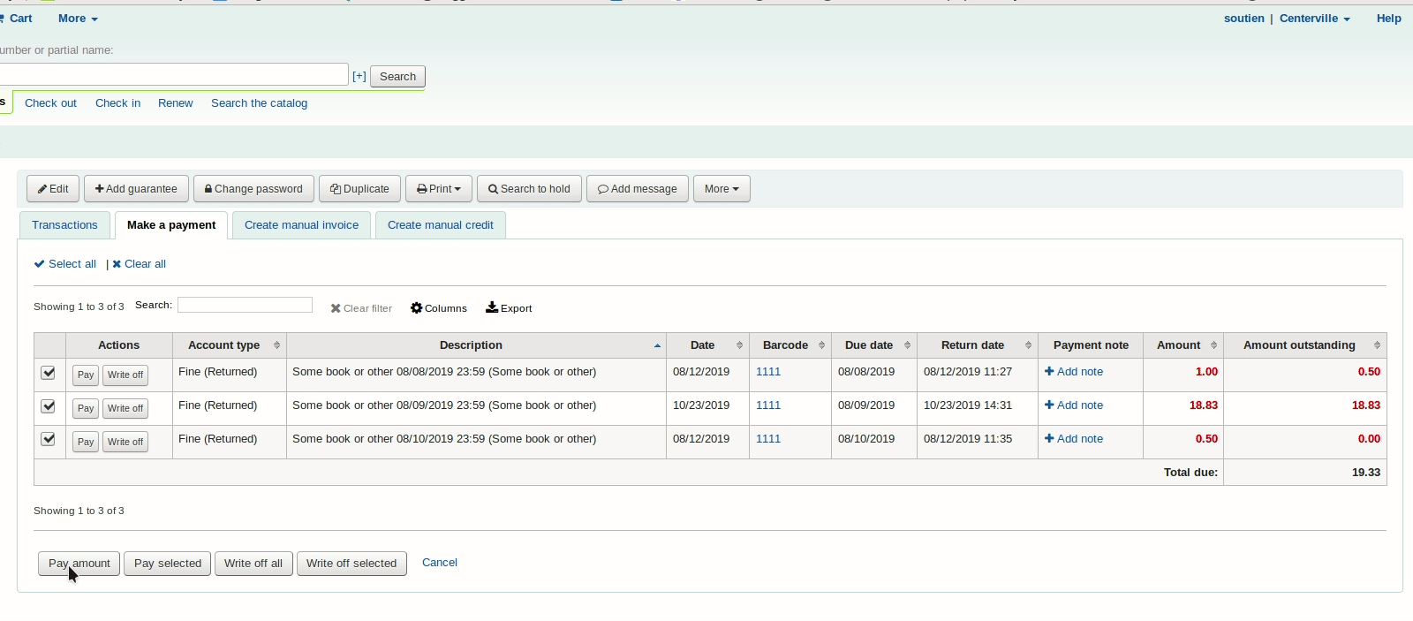Click Add message speech bubble button
Viewport: 1413px width, 621px height.
637,189
